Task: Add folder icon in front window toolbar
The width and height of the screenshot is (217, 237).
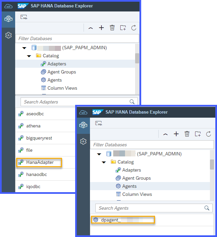Action: coord(198,134)
